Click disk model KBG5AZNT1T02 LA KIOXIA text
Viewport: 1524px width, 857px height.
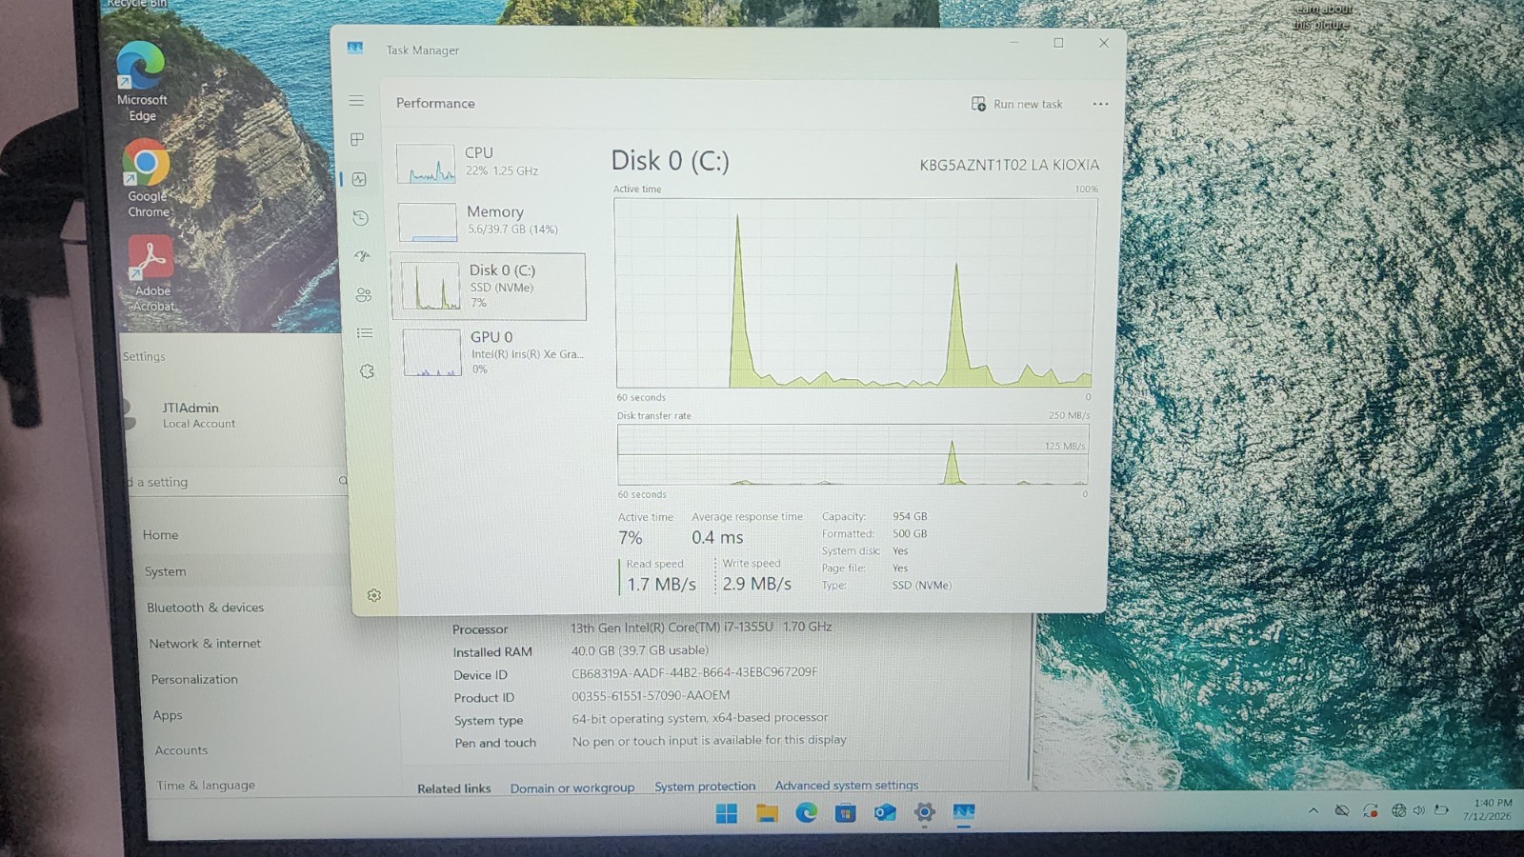click(1009, 165)
